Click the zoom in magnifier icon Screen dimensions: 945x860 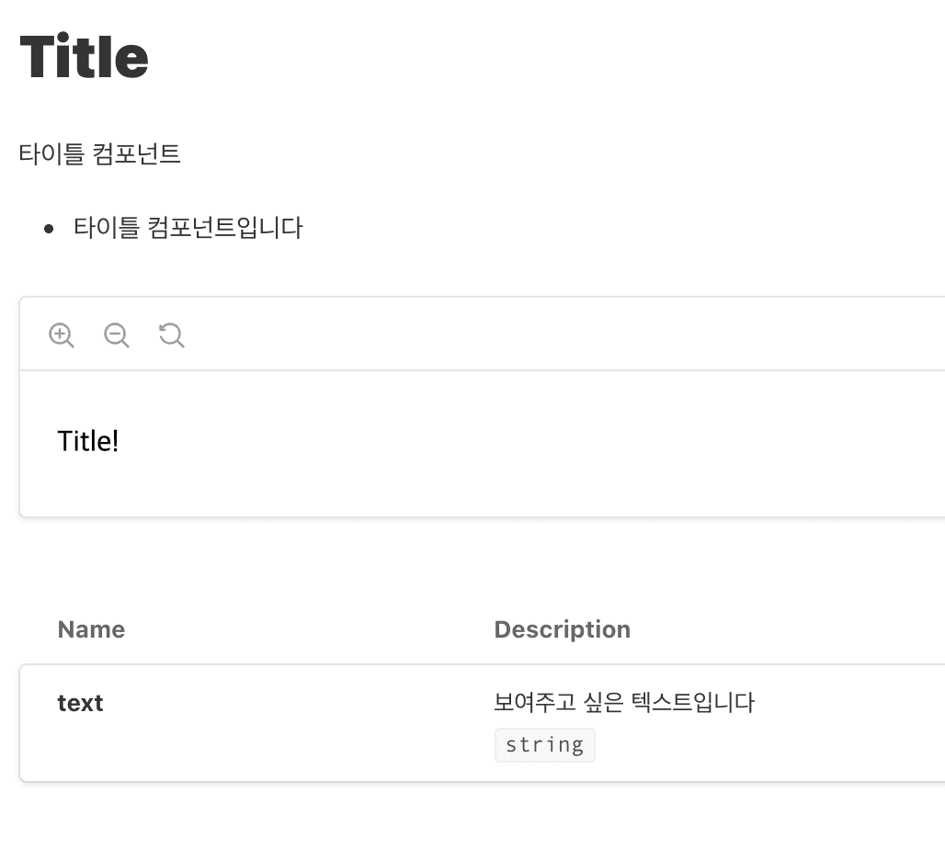click(x=62, y=335)
